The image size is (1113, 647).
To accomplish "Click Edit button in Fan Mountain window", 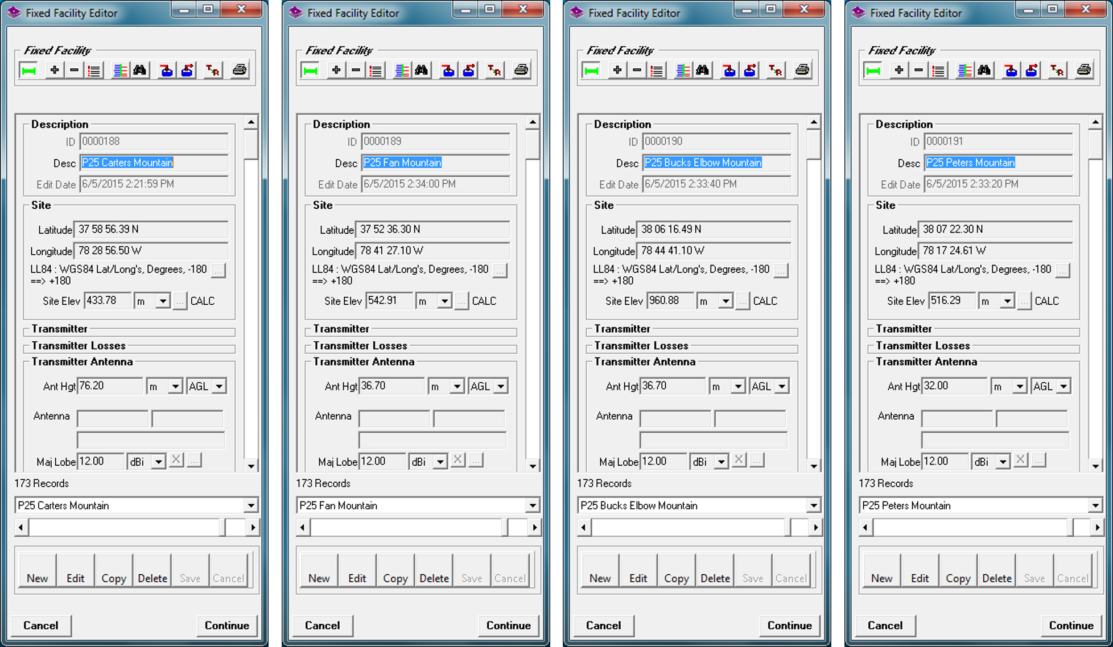I will [357, 571].
